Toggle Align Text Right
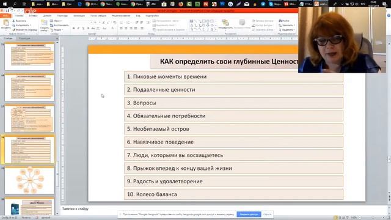Image resolution: width=391 pixels, height=220 pixels. tap(131, 29)
